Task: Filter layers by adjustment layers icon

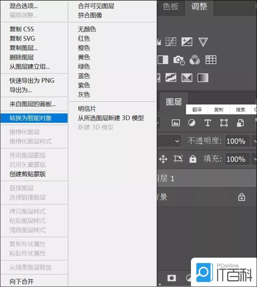Action: click(x=192, y=123)
